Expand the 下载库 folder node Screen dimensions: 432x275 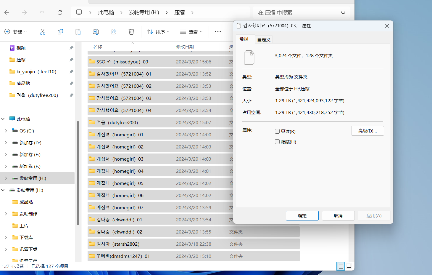(x=6, y=237)
